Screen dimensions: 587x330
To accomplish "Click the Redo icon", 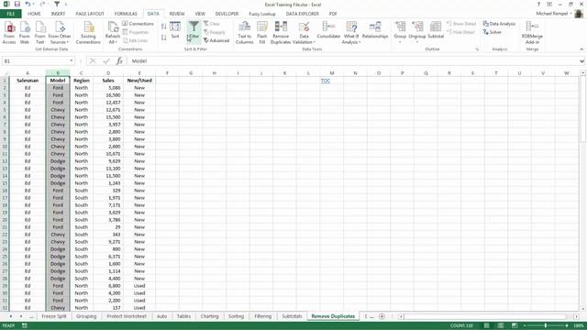I will [x=42, y=4].
